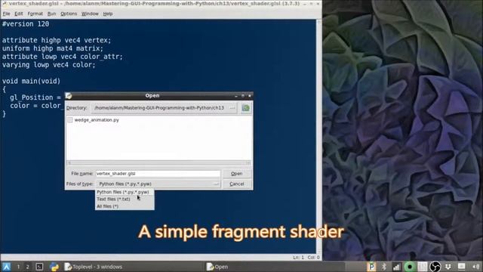Click the Open button in dialog
Viewport: 483px width, 272px height.
pos(236,174)
